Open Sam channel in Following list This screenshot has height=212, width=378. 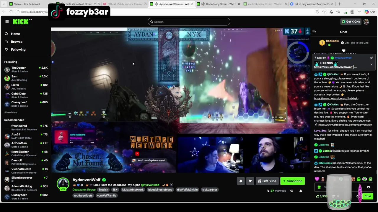pyautogui.click(x=26, y=78)
